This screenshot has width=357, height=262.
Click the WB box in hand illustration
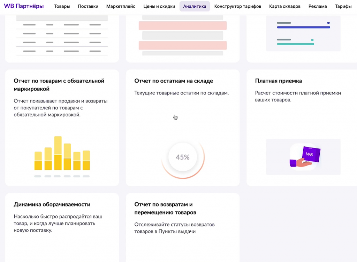303,157
